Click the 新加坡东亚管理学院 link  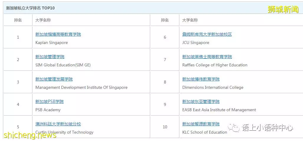(201, 101)
